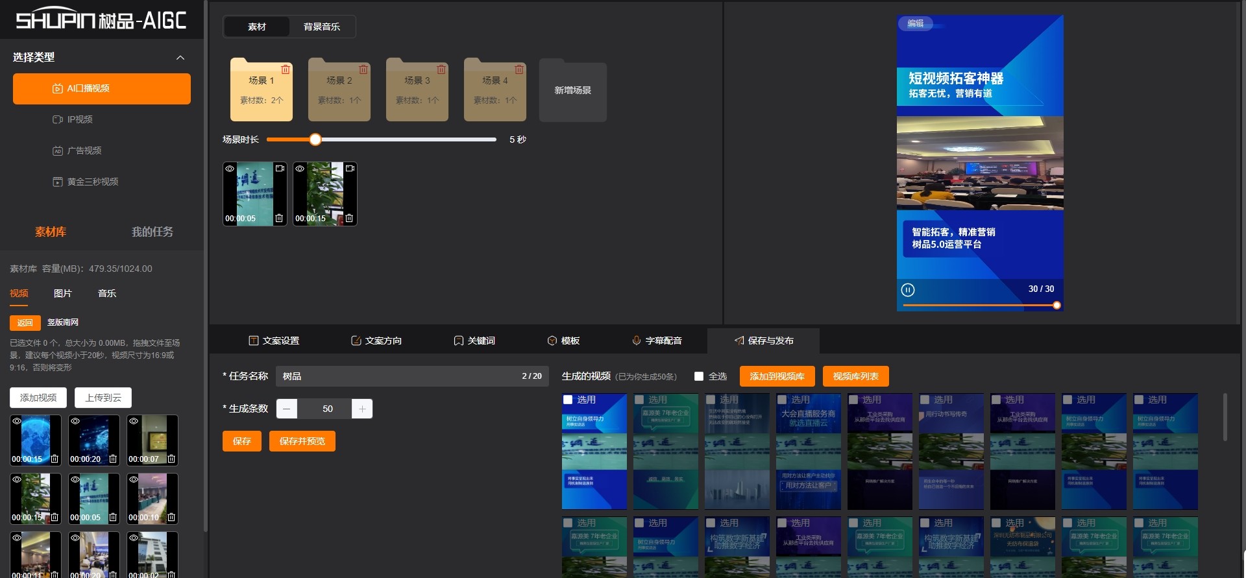Select the 场景 1 folder

click(262, 91)
